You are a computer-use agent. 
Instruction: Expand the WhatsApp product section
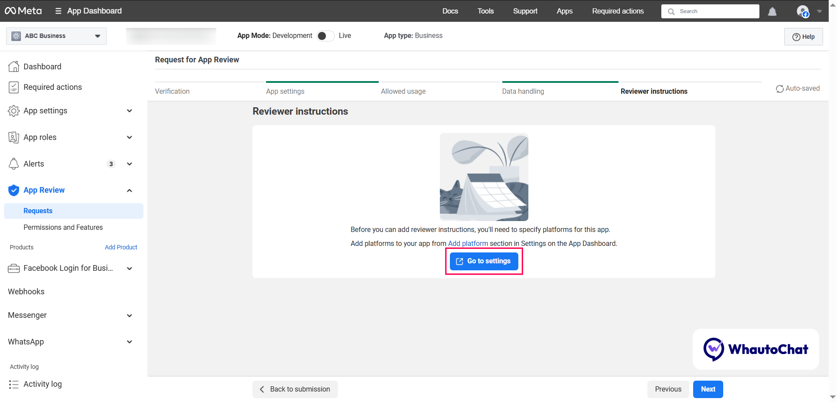coord(129,342)
